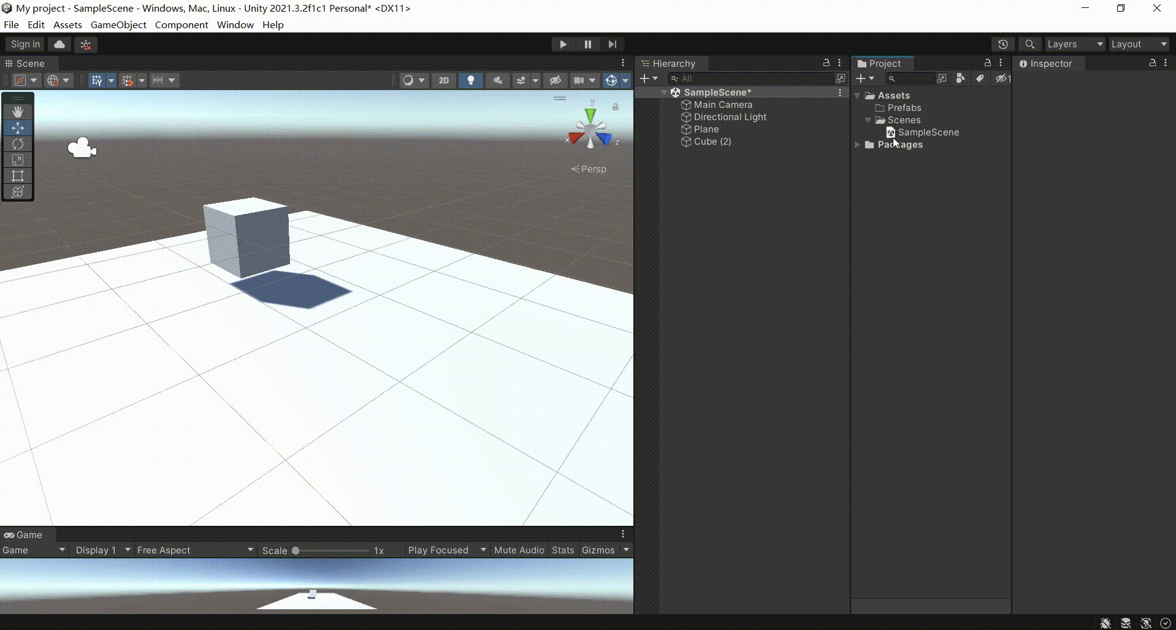The image size is (1176, 630).
Task: Open the Game view three-dot menu
Action: coord(623,534)
